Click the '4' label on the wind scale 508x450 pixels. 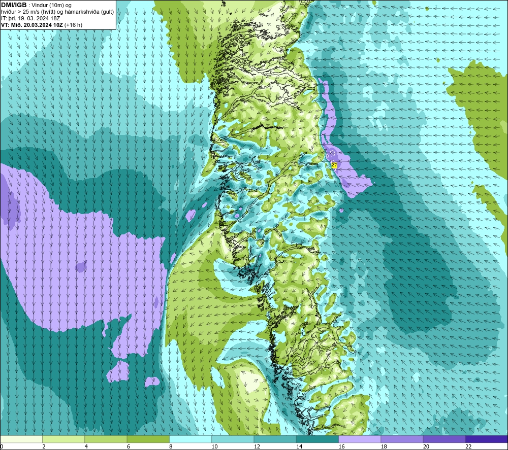pos(86,446)
